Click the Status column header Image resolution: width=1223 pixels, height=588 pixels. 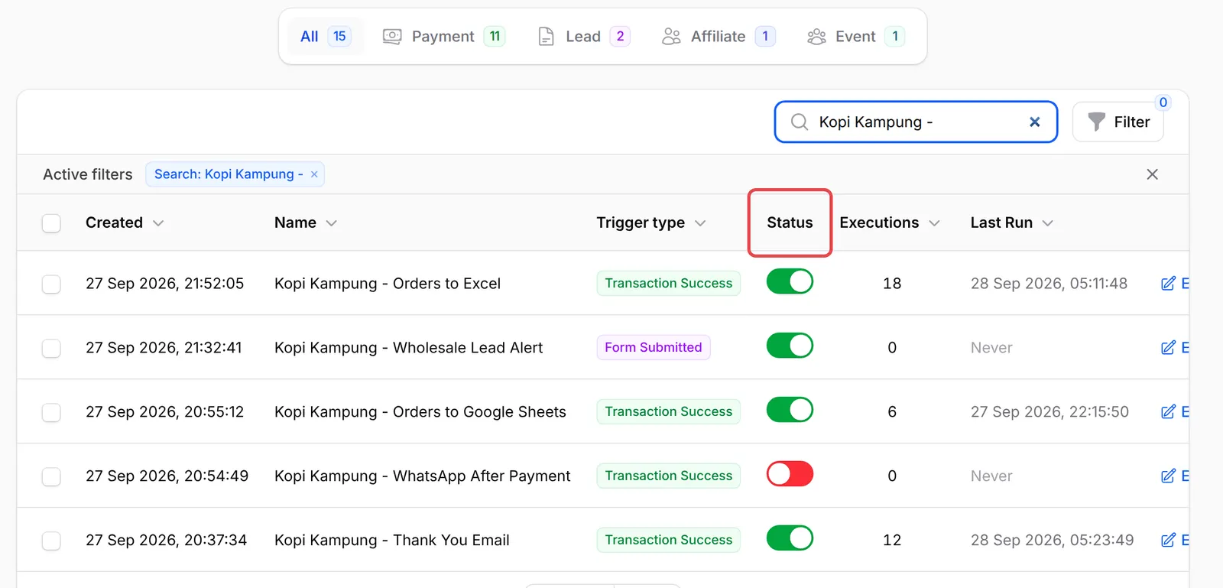point(790,223)
